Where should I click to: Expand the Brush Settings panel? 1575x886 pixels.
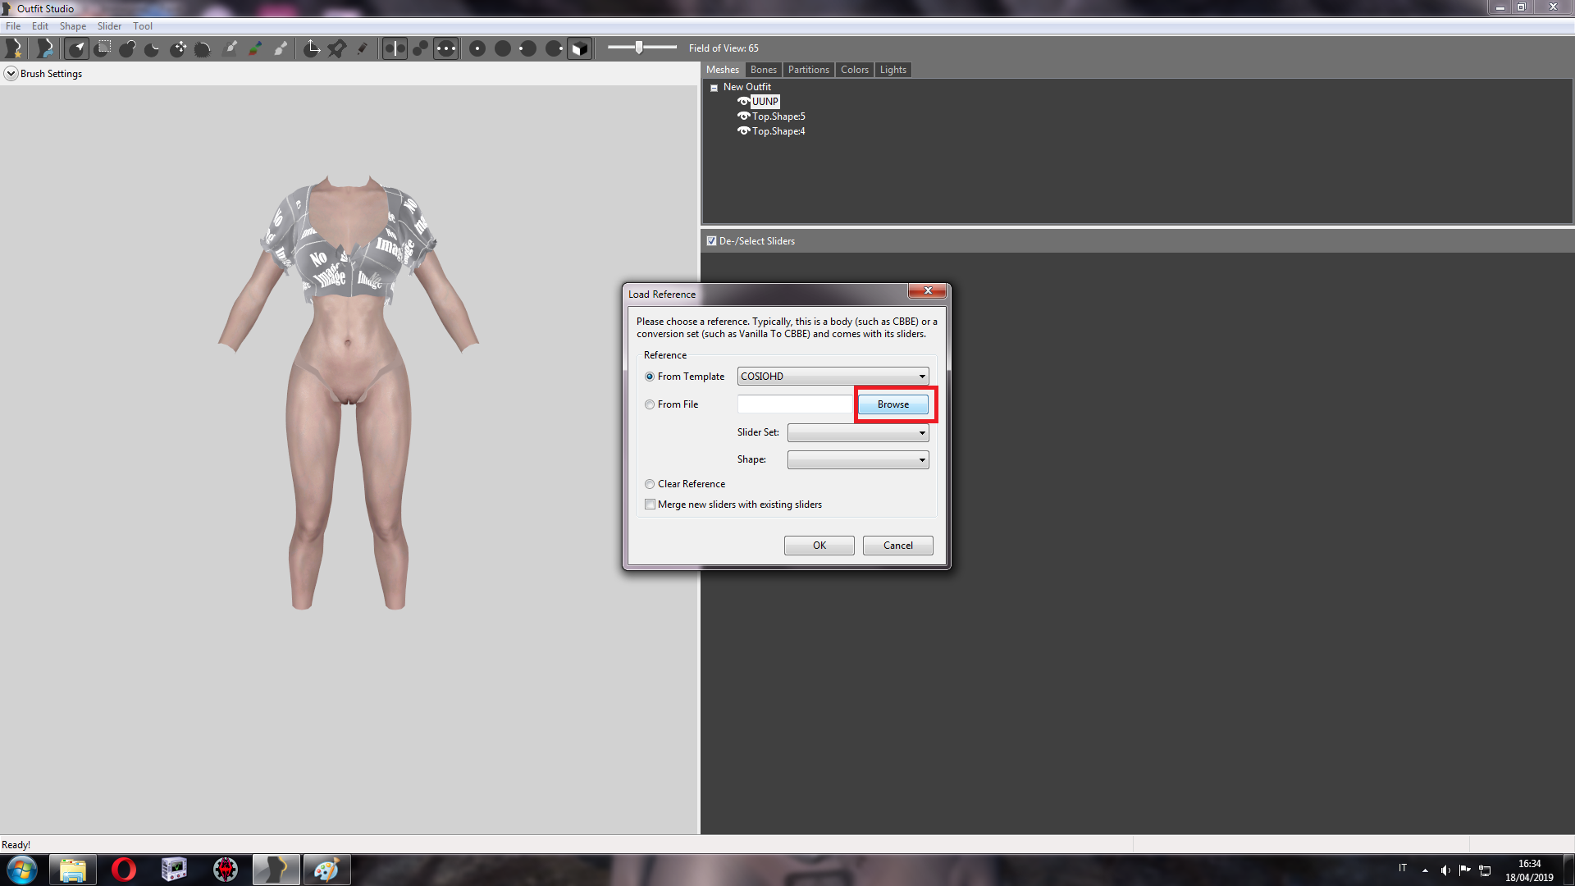click(11, 74)
